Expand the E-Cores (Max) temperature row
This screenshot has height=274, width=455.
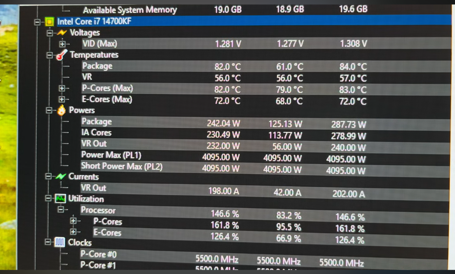61,99
